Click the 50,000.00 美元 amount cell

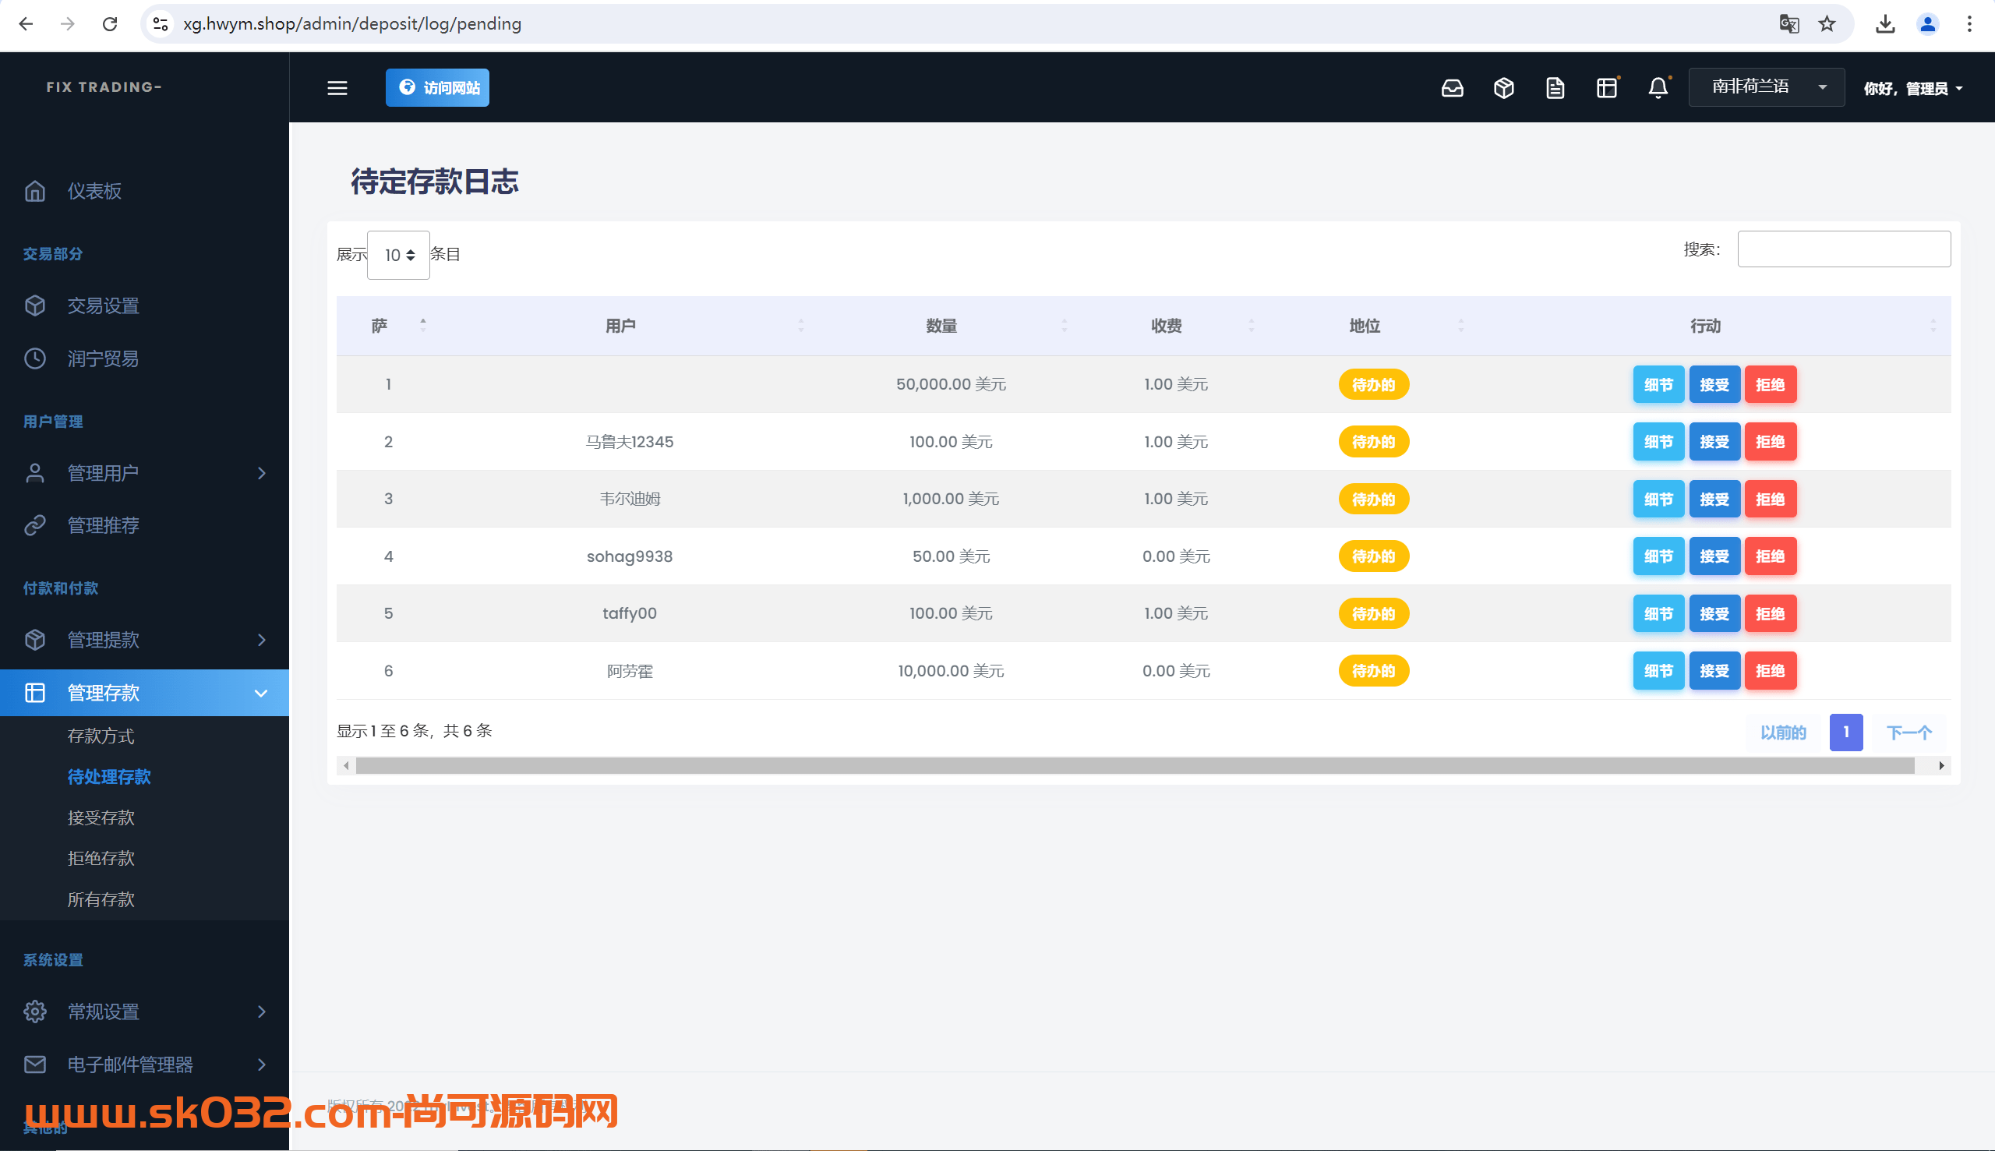(x=951, y=384)
